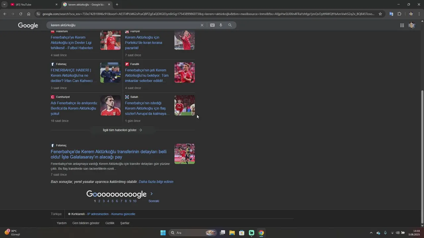Open the Google account avatar
The image size is (424, 238).
pos(412,25)
